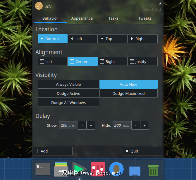
Task: Open the green trash bin icon
Action: (153, 170)
